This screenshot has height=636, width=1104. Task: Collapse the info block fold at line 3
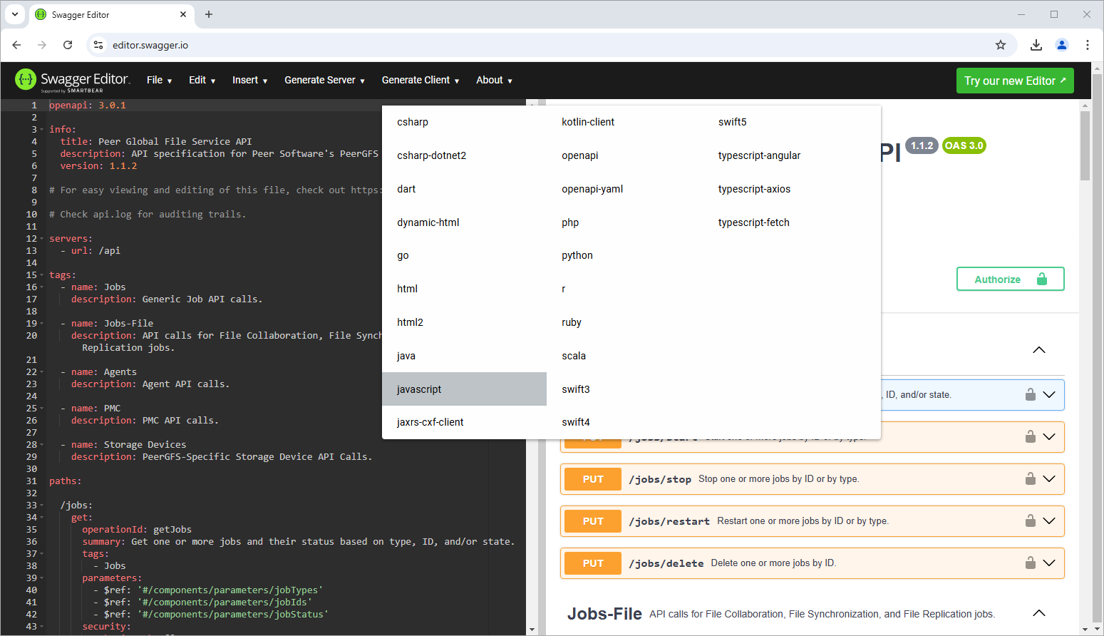pos(42,130)
